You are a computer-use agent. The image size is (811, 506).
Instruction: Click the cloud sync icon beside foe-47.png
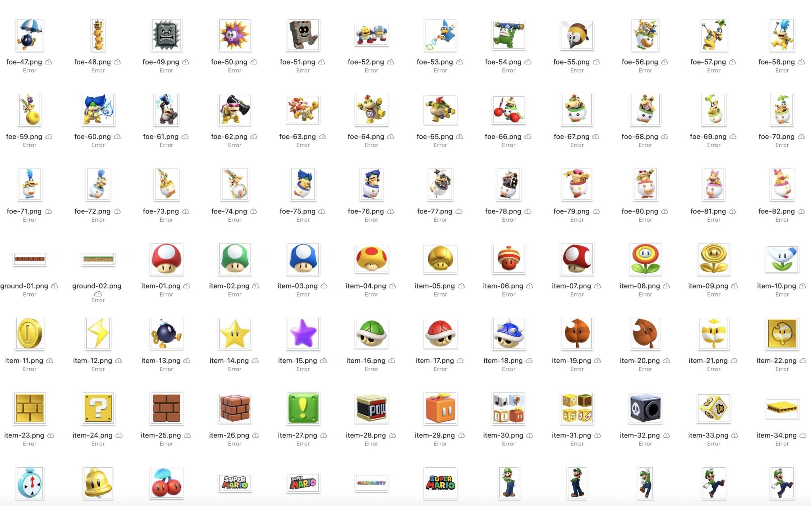coord(49,62)
